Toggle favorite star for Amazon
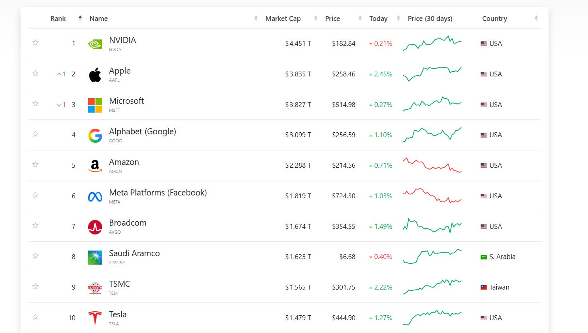Image resolution: width=588 pixels, height=333 pixels. [x=35, y=164]
